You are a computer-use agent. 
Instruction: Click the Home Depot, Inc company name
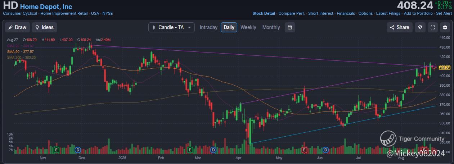click(x=46, y=6)
